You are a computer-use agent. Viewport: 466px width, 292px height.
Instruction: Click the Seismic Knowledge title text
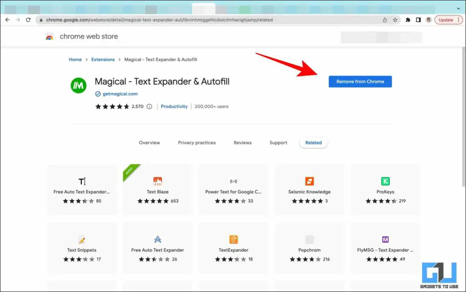click(x=309, y=192)
